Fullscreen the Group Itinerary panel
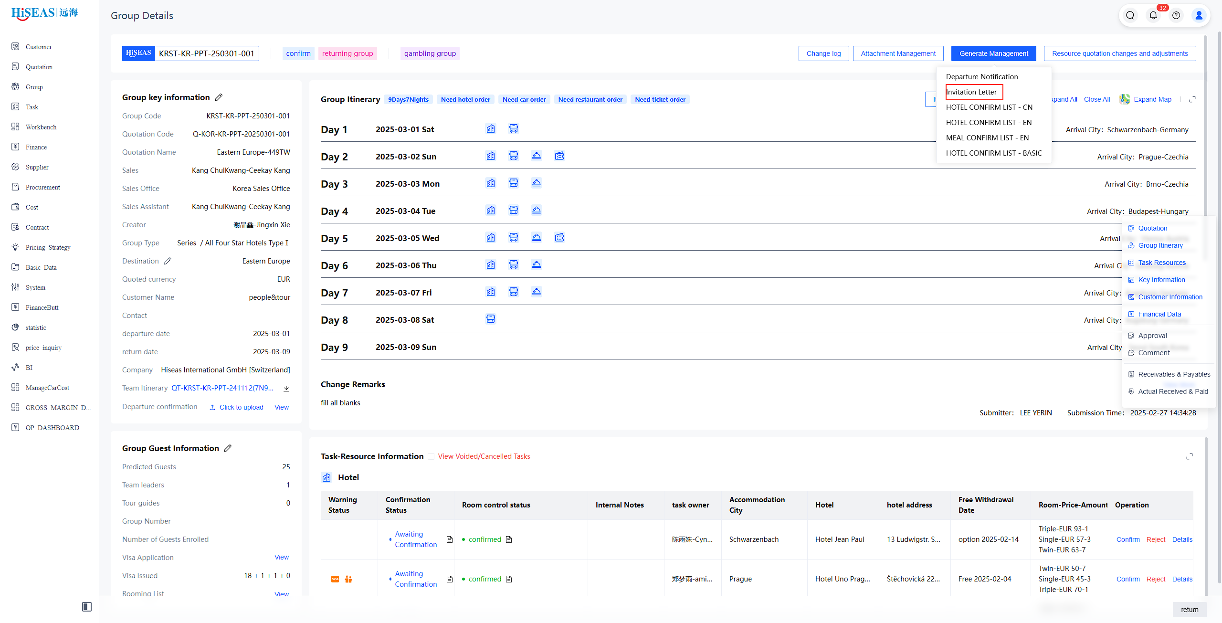Screen dimensions: 1222x623 tap(1192, 99)
